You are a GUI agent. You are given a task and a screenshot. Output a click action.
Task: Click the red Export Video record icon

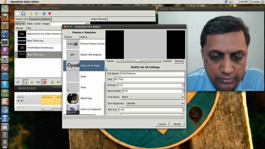50,13
